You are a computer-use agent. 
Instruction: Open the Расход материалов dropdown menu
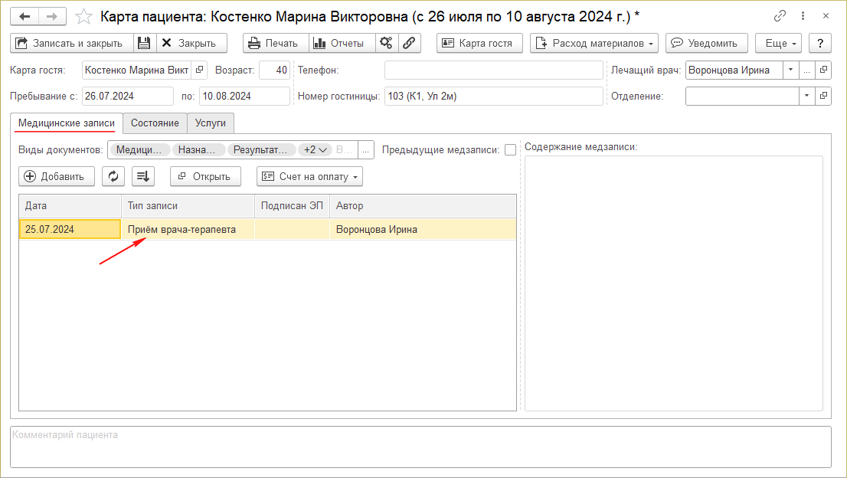(x=594, y=43)
